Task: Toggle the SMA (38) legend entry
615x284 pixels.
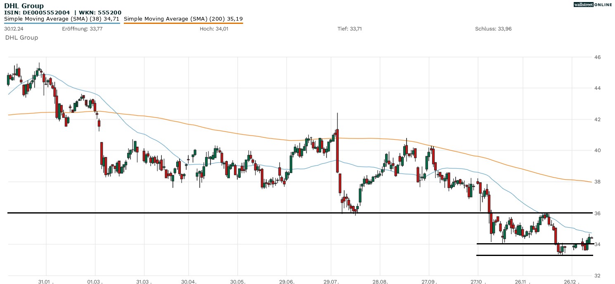Action: (x=62, y=19)
